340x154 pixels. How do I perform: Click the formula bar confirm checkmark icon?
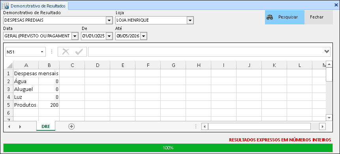[x=79, y=52]
